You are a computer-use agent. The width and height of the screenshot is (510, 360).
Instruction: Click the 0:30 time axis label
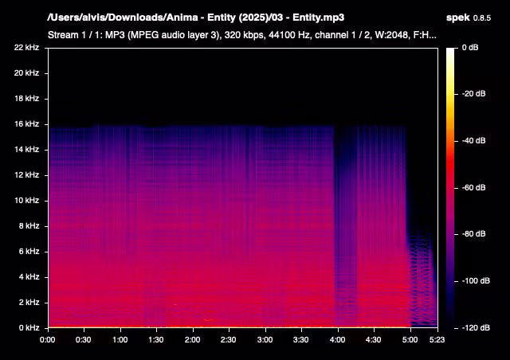coord(83,340)
